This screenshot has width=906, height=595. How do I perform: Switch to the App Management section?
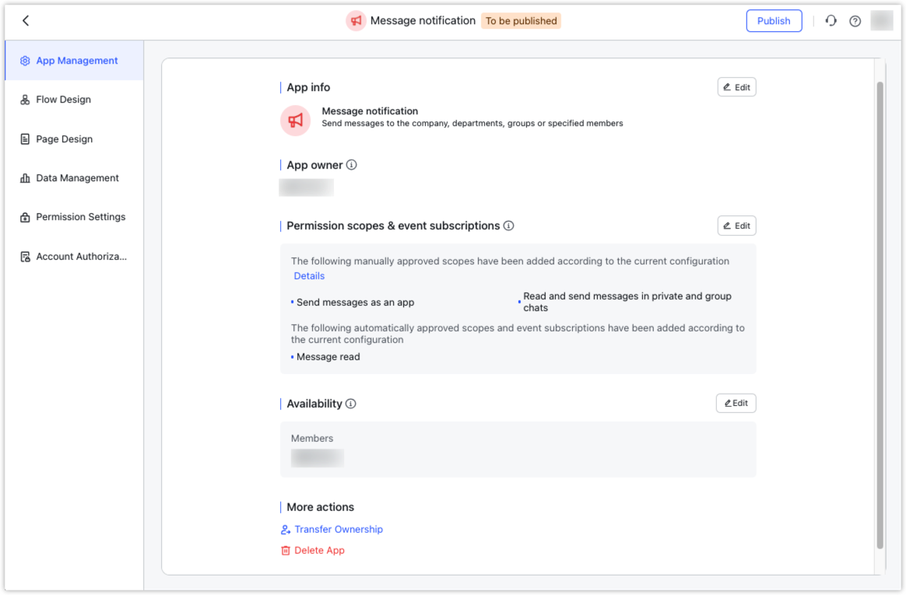pyautogui.click(x=68, y=60)
